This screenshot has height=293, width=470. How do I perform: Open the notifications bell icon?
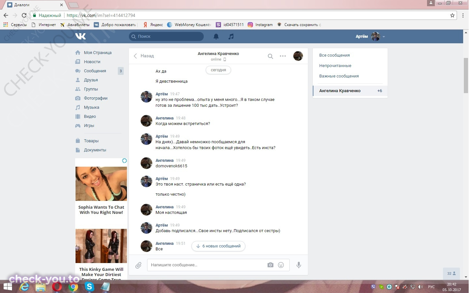(216, 36)
